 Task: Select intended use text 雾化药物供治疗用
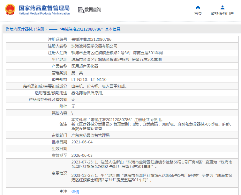[87, 93]
